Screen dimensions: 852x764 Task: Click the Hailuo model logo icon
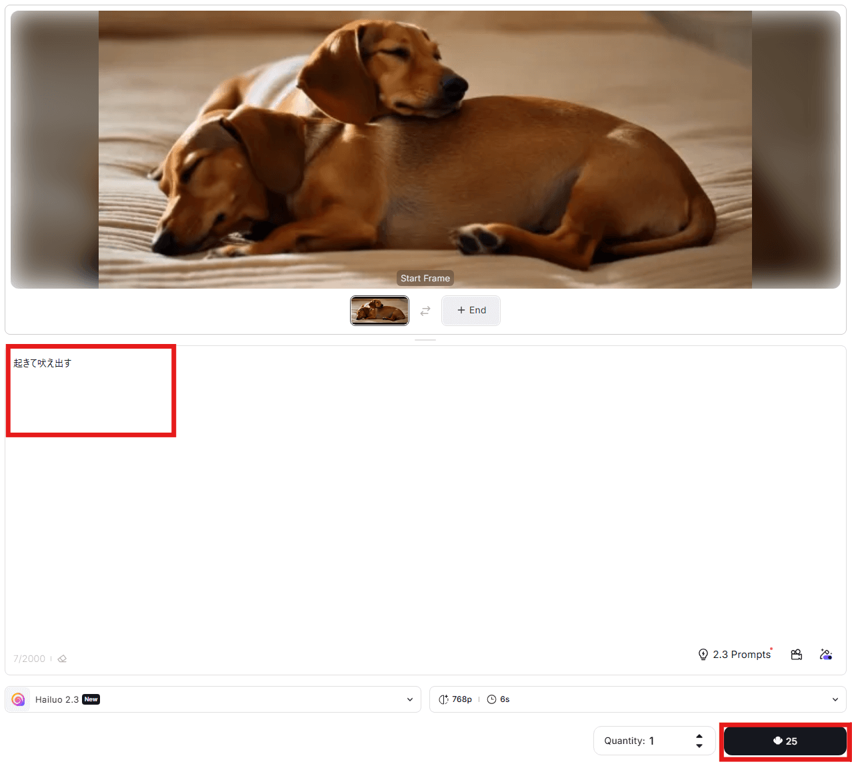coord(18,699)
